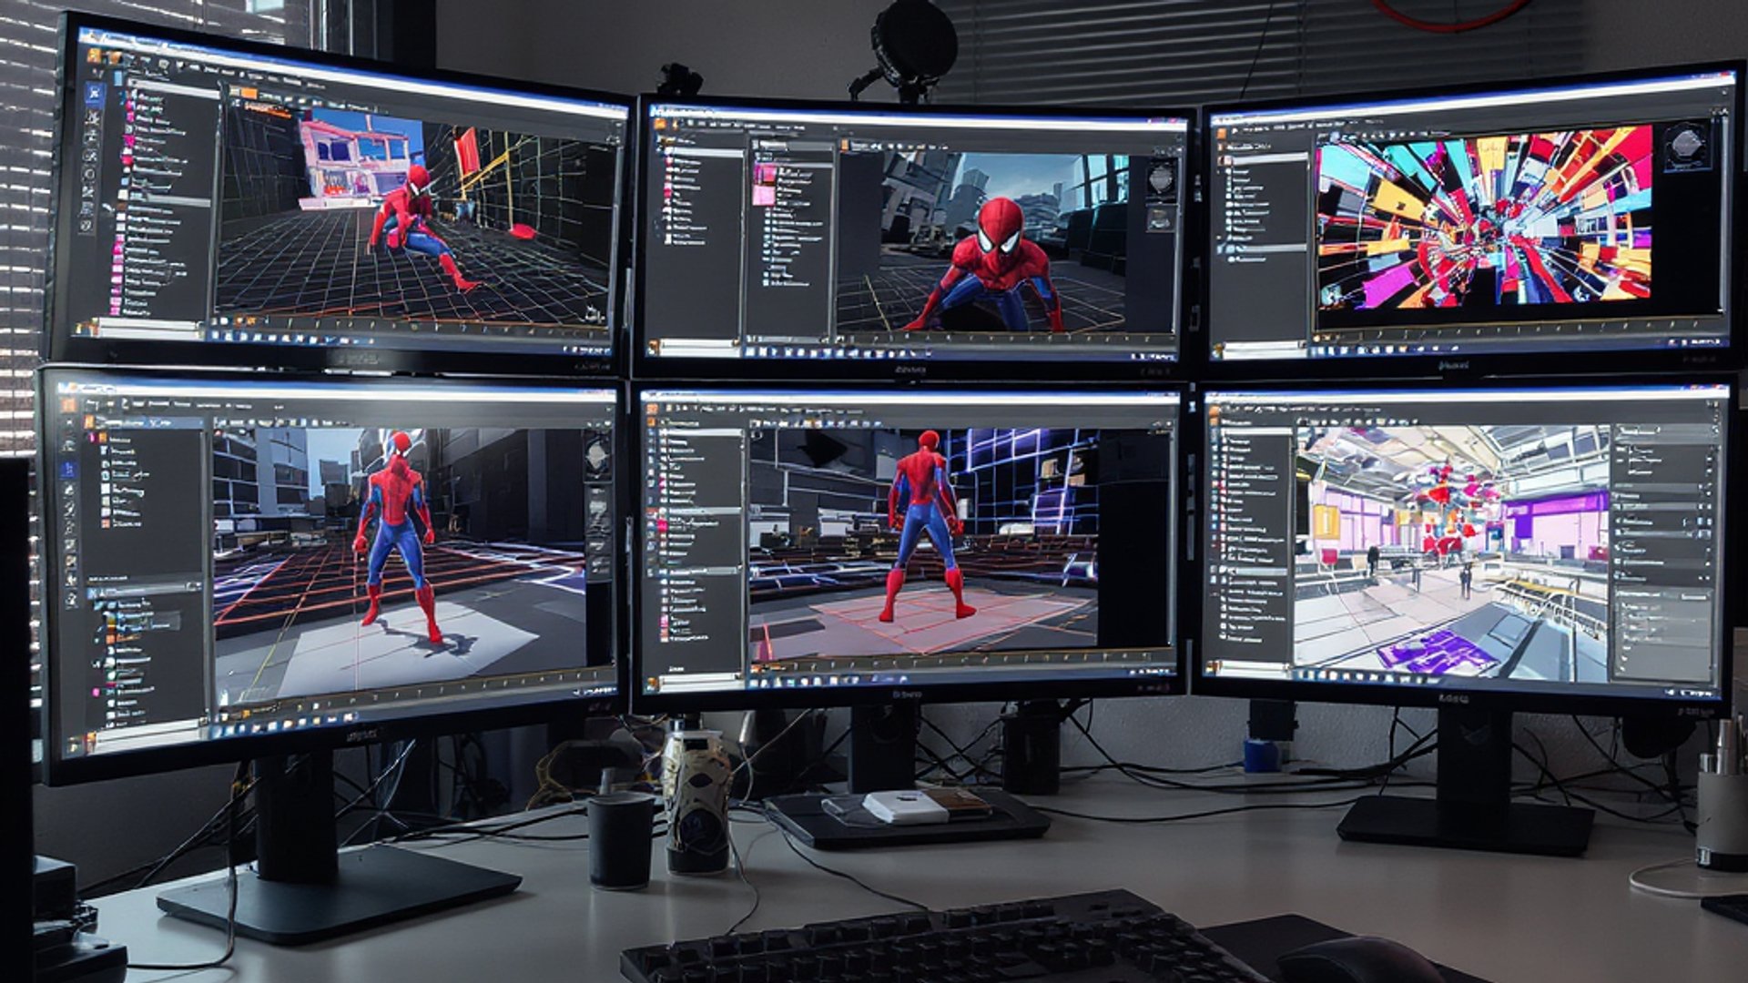This screenshot has height=983, width=1748.
Task: Click orange app icon on bottom-center monitor
Action: (653, 410)
